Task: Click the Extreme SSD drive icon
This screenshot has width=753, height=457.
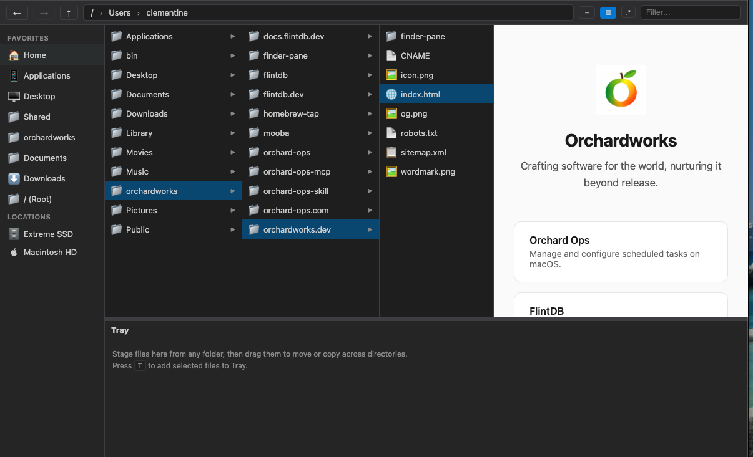Action: (x=14, y=234)
